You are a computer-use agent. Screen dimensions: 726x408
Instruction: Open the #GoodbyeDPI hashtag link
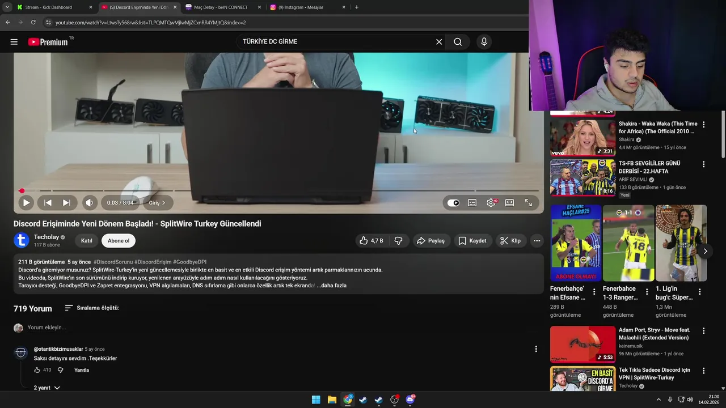[x=189, y=262]
